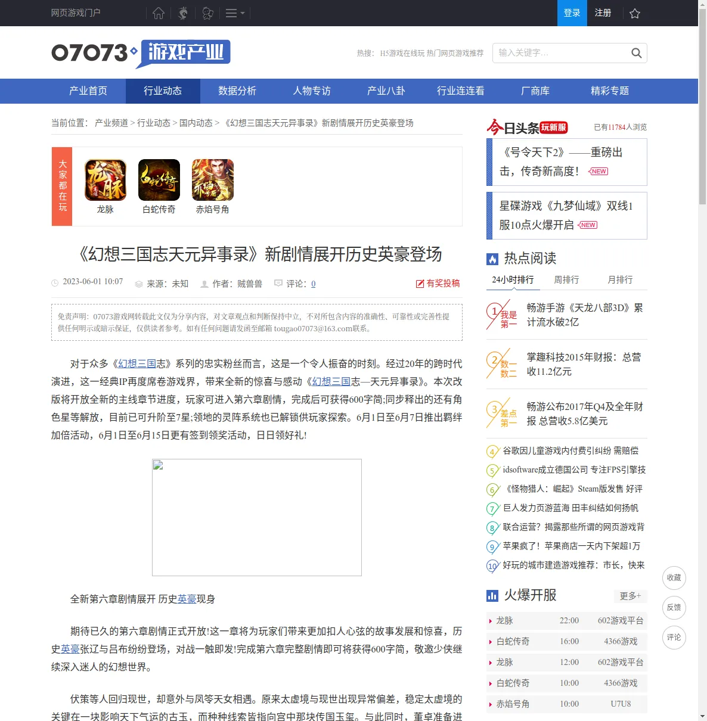Image resolution: width=707 pixels, height=721 pixels.
Task: Click the broken article image placeholder
Action: 257,517
